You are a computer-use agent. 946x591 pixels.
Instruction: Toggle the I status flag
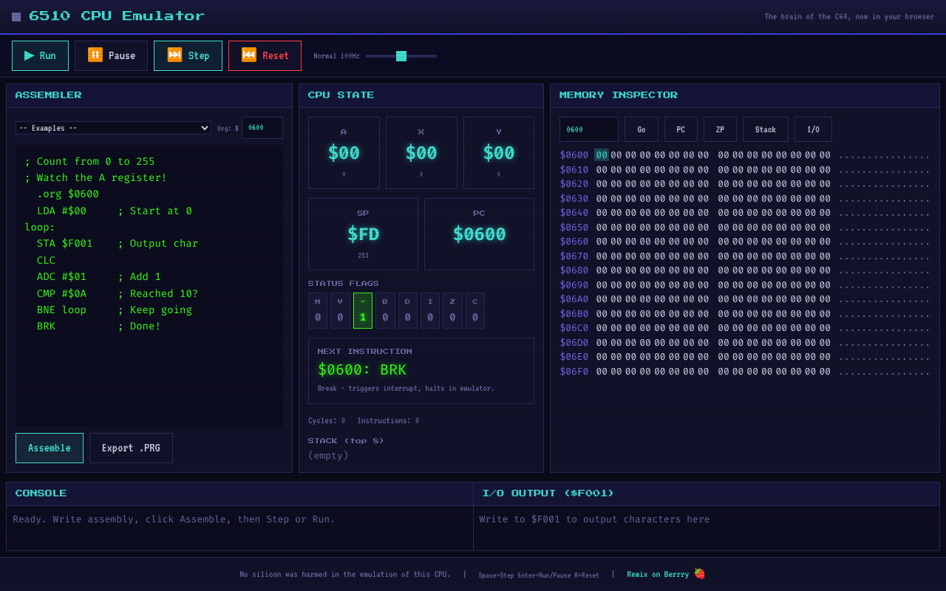[x=430, y=310]
